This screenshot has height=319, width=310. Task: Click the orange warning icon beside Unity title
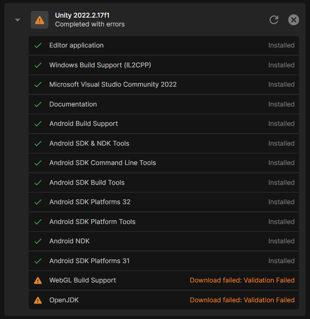coord(40,20)
